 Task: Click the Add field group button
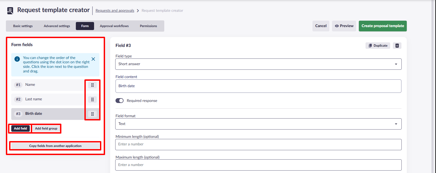click(x=46, y=128)
